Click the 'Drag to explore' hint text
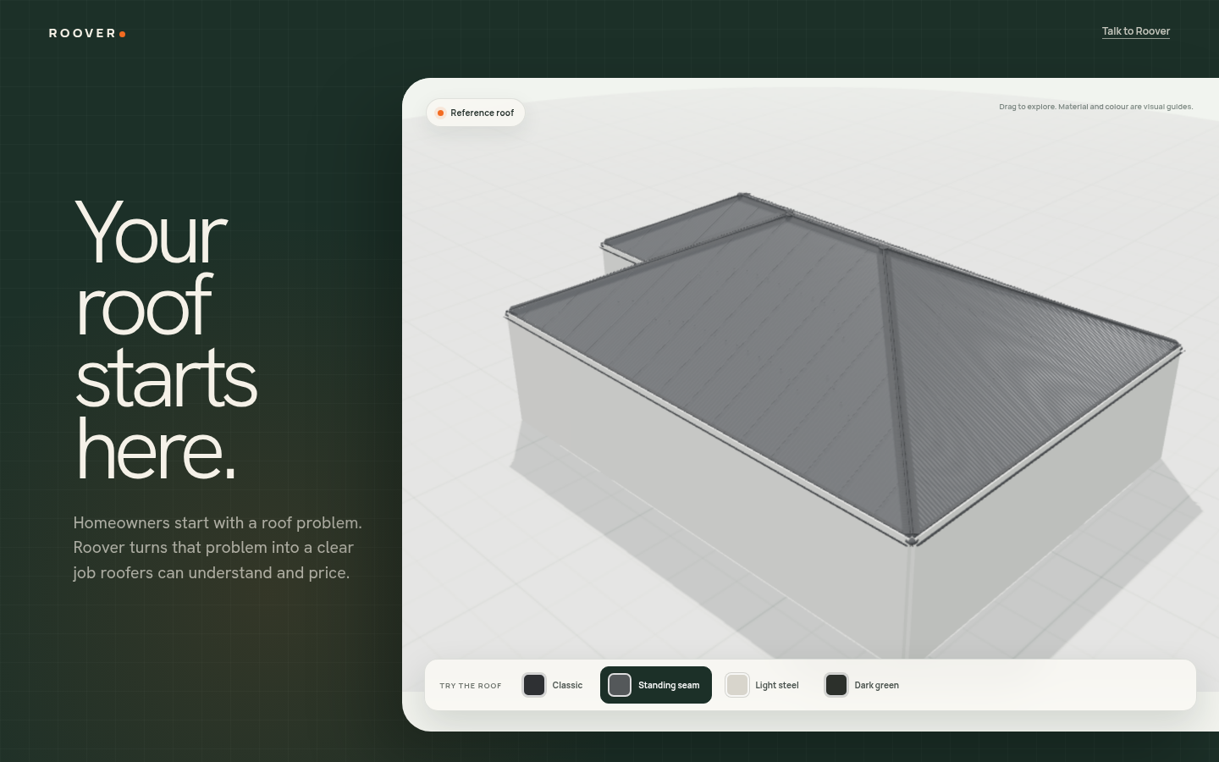Screen dimensions: 1219x762 point(1095,107)
